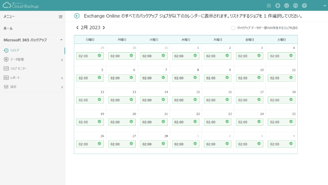Click the 日曜日 column header
The height and width of the screenshot is (185, 328).
(x=90, y=39)
